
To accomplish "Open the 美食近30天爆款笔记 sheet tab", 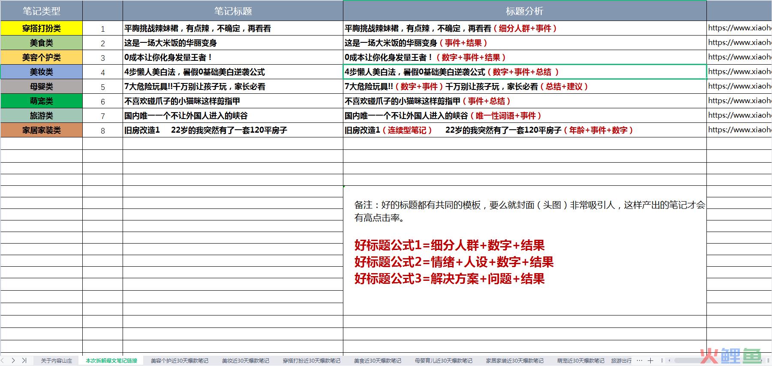I will [x=378, y=360].
